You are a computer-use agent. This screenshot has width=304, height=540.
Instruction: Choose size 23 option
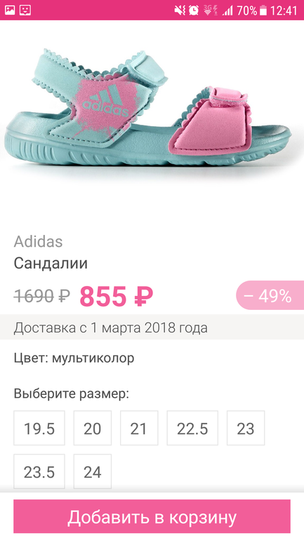pos(246,428)
